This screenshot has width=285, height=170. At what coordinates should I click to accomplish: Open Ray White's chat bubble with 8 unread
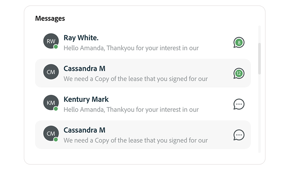click(239, 42)
